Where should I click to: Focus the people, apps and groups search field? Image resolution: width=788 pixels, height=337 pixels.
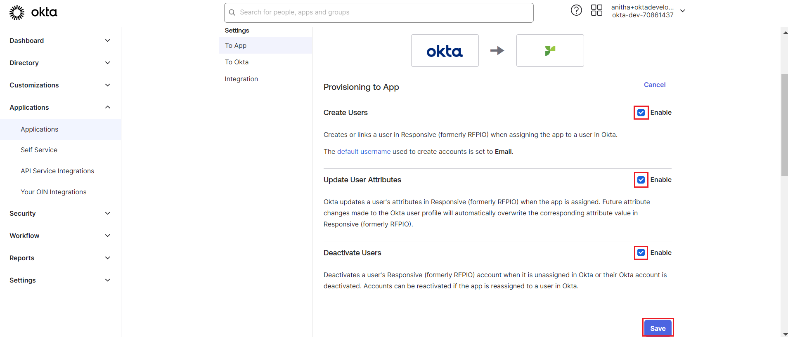click(x=379, y=12)
